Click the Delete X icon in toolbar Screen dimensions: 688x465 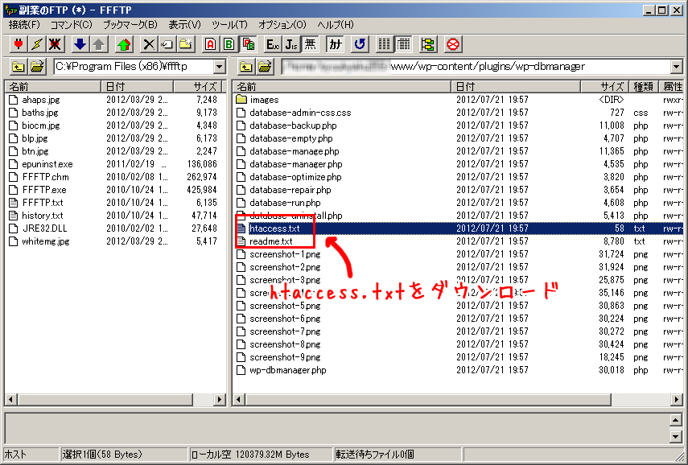pos(149,44)
